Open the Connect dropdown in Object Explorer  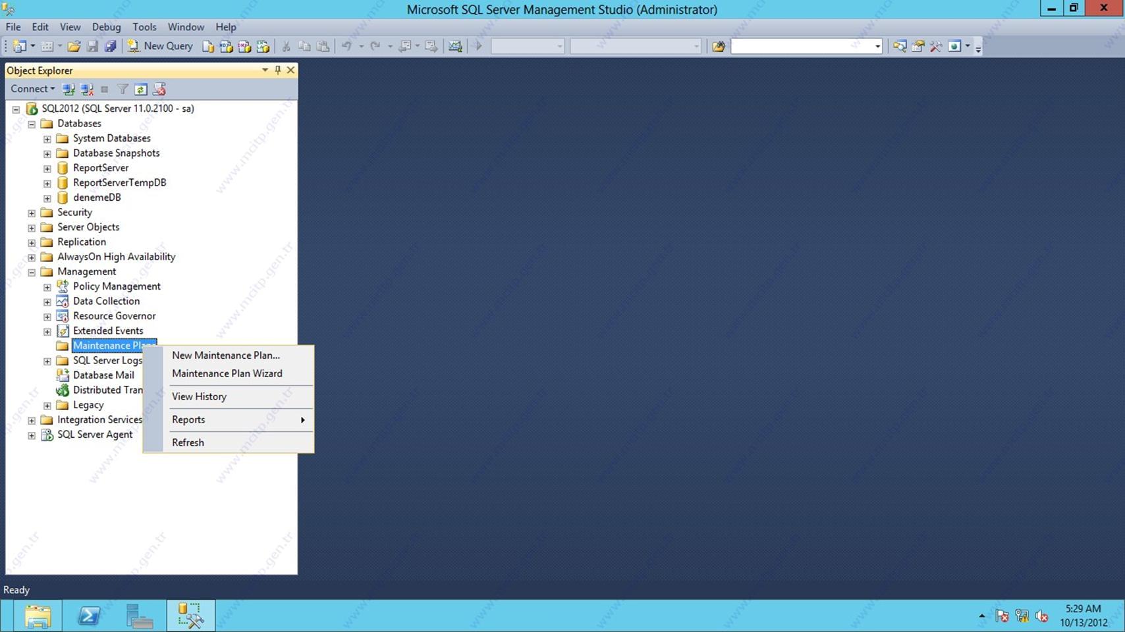32,89
